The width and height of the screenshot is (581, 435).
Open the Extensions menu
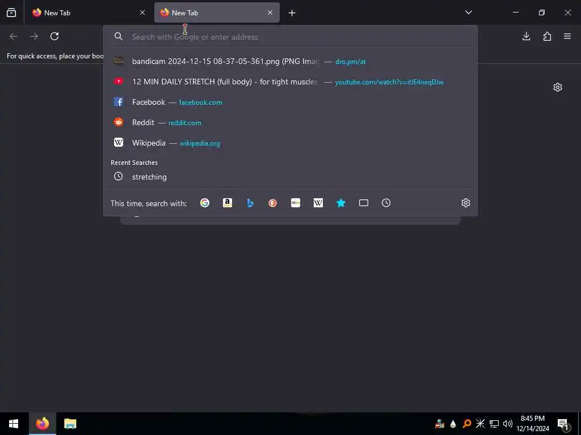(547, 36)
